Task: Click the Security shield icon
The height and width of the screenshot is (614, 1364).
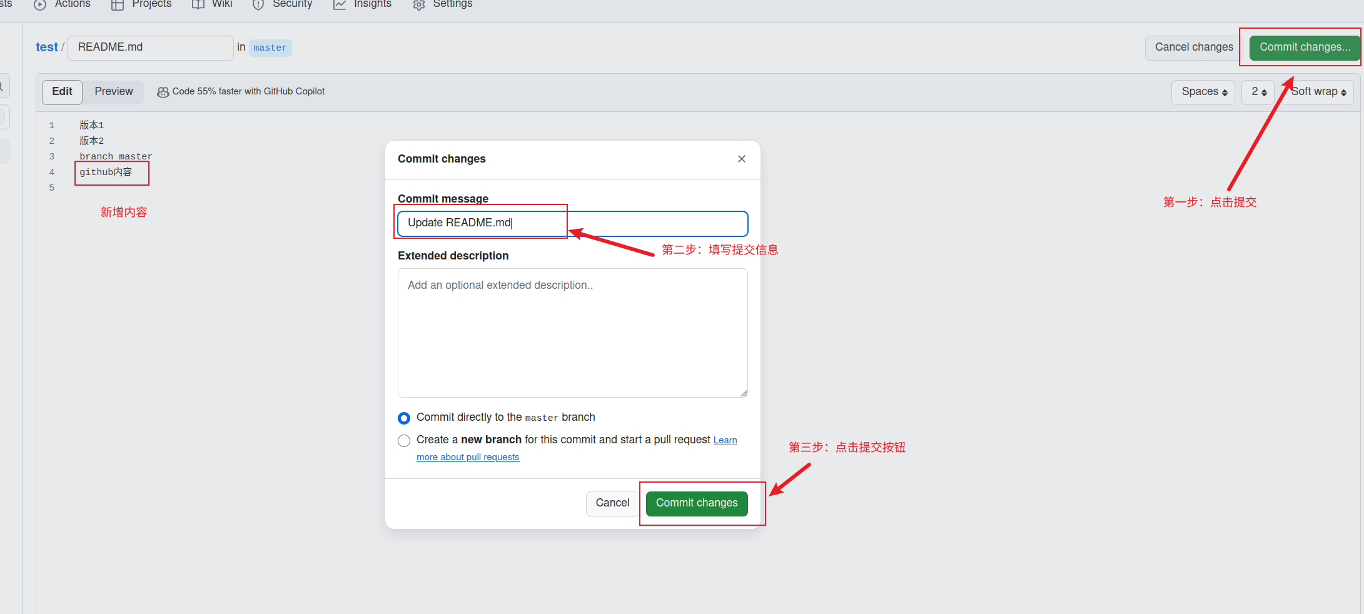Action: (258, 5)
